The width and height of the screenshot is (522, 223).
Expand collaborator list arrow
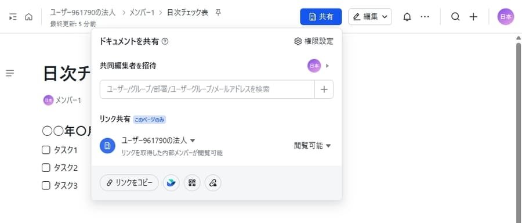pos(327,66)
